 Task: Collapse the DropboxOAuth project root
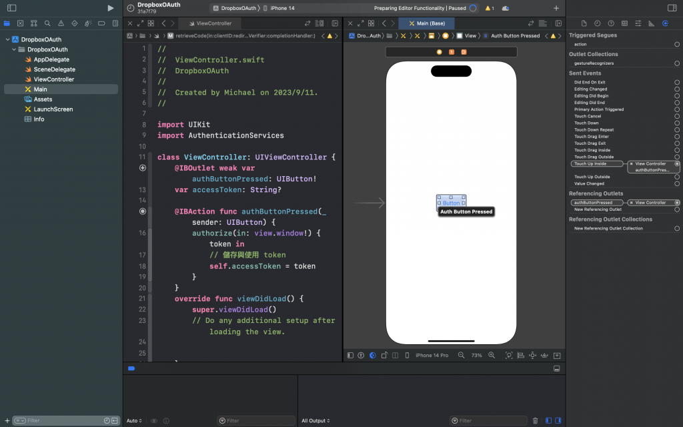tap(7, 39)
